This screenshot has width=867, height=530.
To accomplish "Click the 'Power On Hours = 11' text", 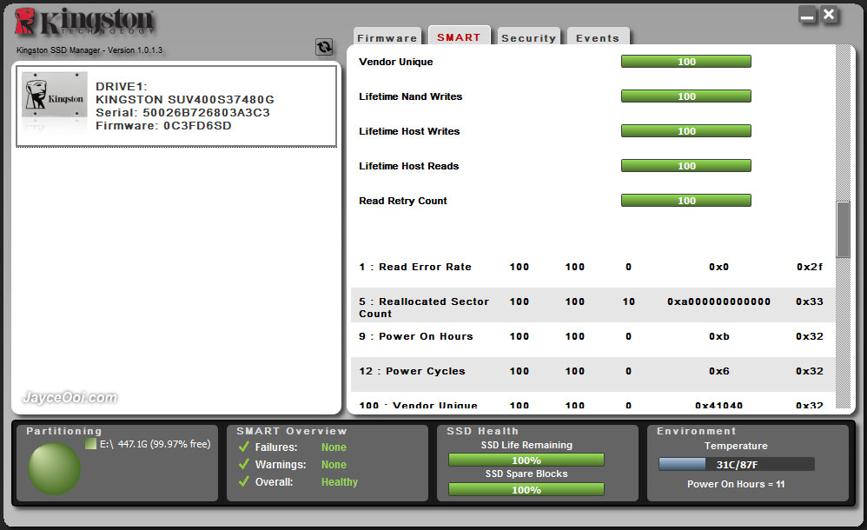I will (736, 484).
